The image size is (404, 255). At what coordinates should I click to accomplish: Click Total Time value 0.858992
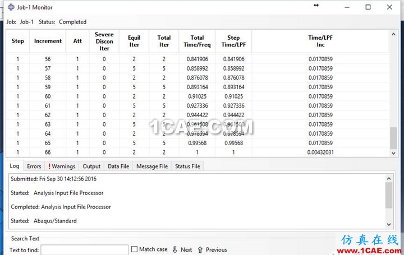coord(198,68)
